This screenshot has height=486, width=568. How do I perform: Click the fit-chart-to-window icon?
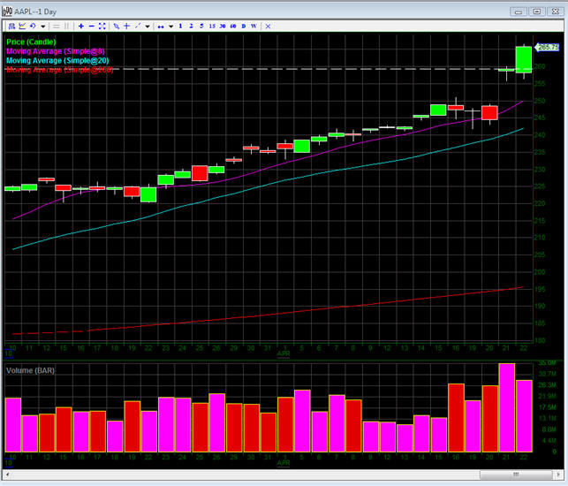[x=102, y=27]
